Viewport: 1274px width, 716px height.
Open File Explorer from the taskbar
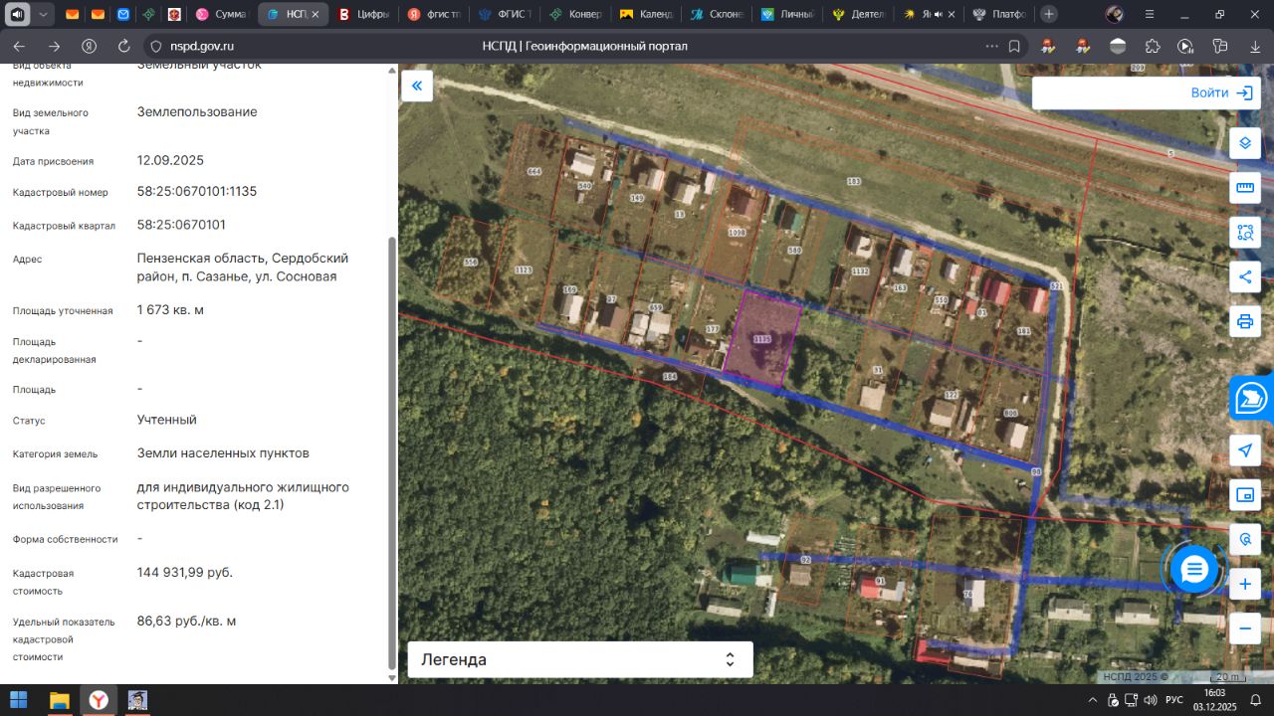[60, 700]
